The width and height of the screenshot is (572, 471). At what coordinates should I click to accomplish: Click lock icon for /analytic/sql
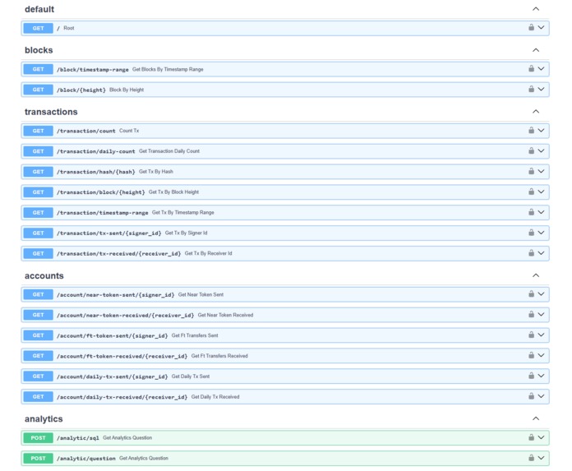(x=531, y=437)
